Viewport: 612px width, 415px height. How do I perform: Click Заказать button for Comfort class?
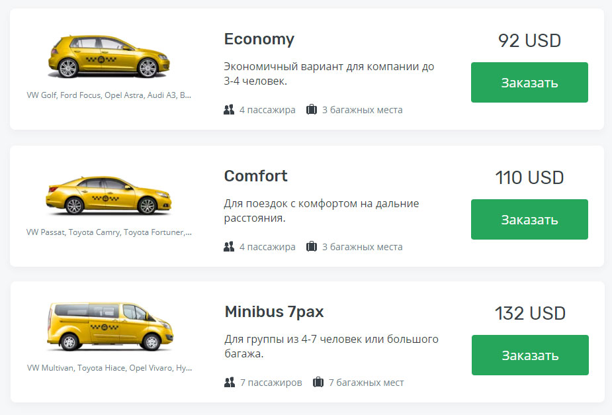pyautogui.click(x=529, y=219)
